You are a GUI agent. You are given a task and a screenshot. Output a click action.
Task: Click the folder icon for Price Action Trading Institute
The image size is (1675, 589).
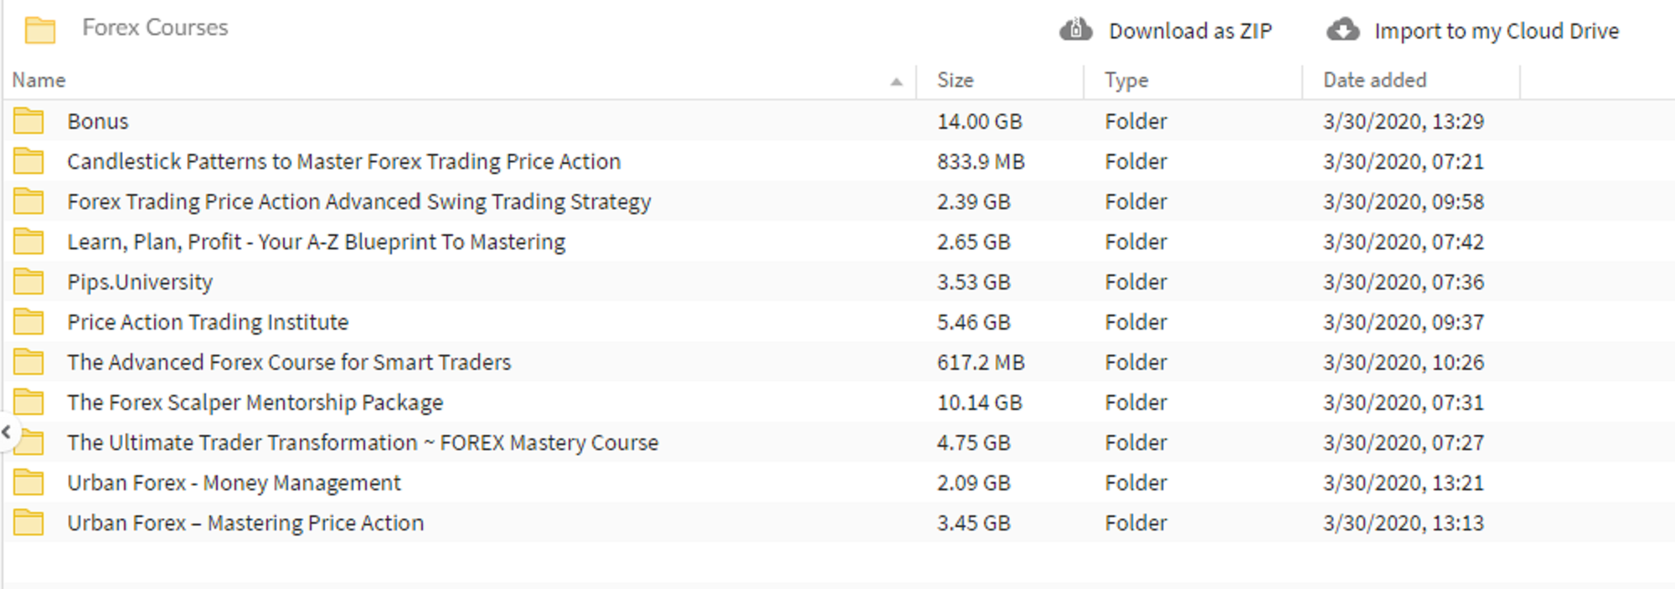point(28,321)
